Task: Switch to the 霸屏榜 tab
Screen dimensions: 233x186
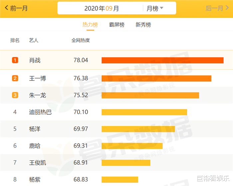Action: [x=116, y=25]
